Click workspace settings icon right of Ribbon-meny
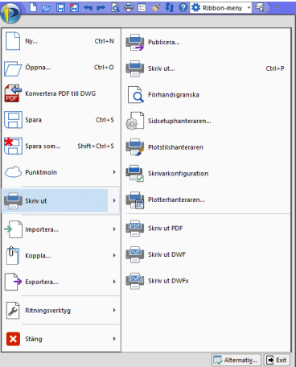 pyautogui.click(x=260, y=7)
